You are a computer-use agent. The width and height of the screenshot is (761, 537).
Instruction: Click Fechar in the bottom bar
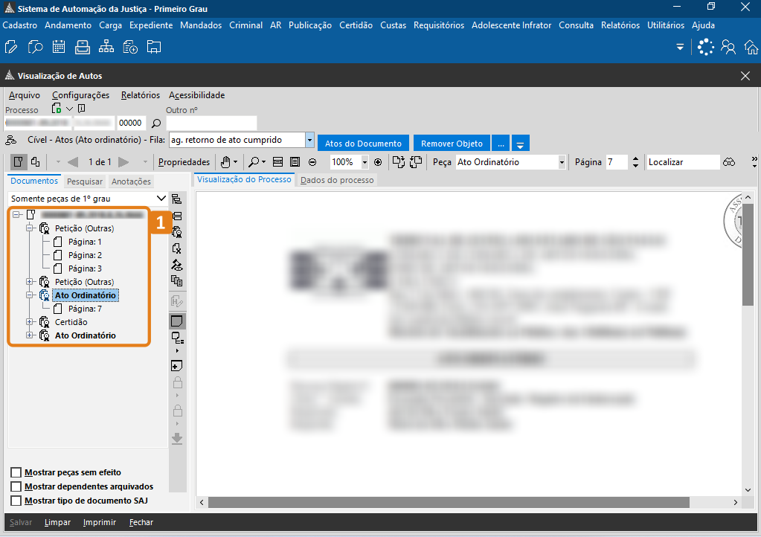141,522
